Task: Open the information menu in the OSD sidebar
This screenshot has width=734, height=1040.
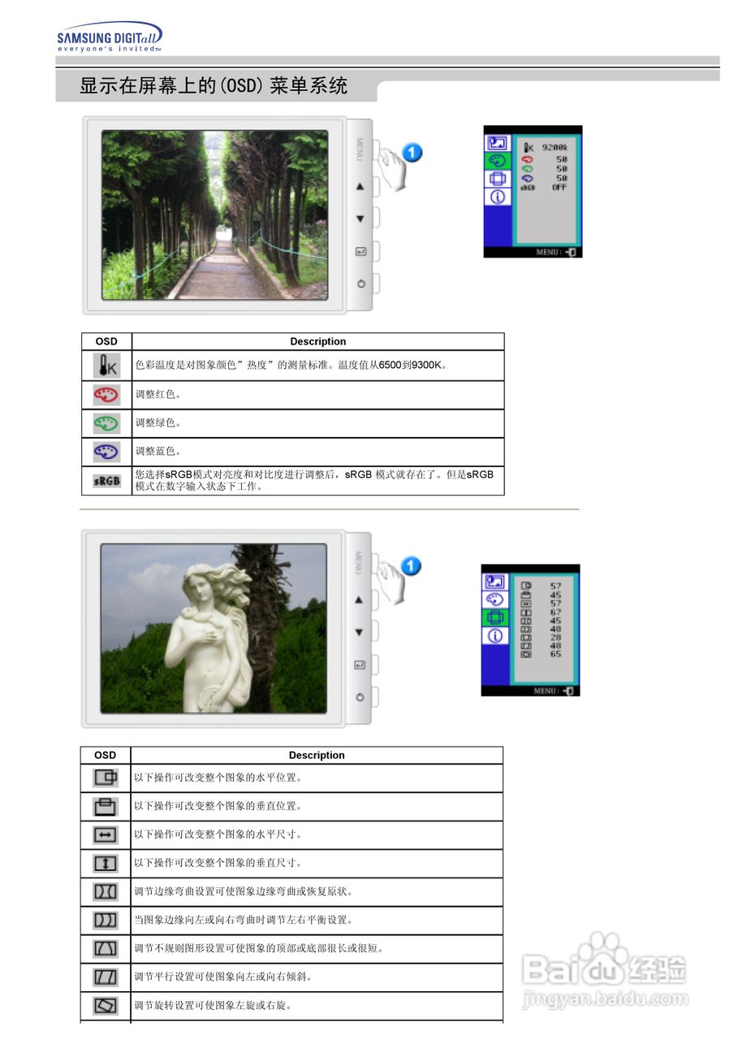Action: click(x=498, y=197)
